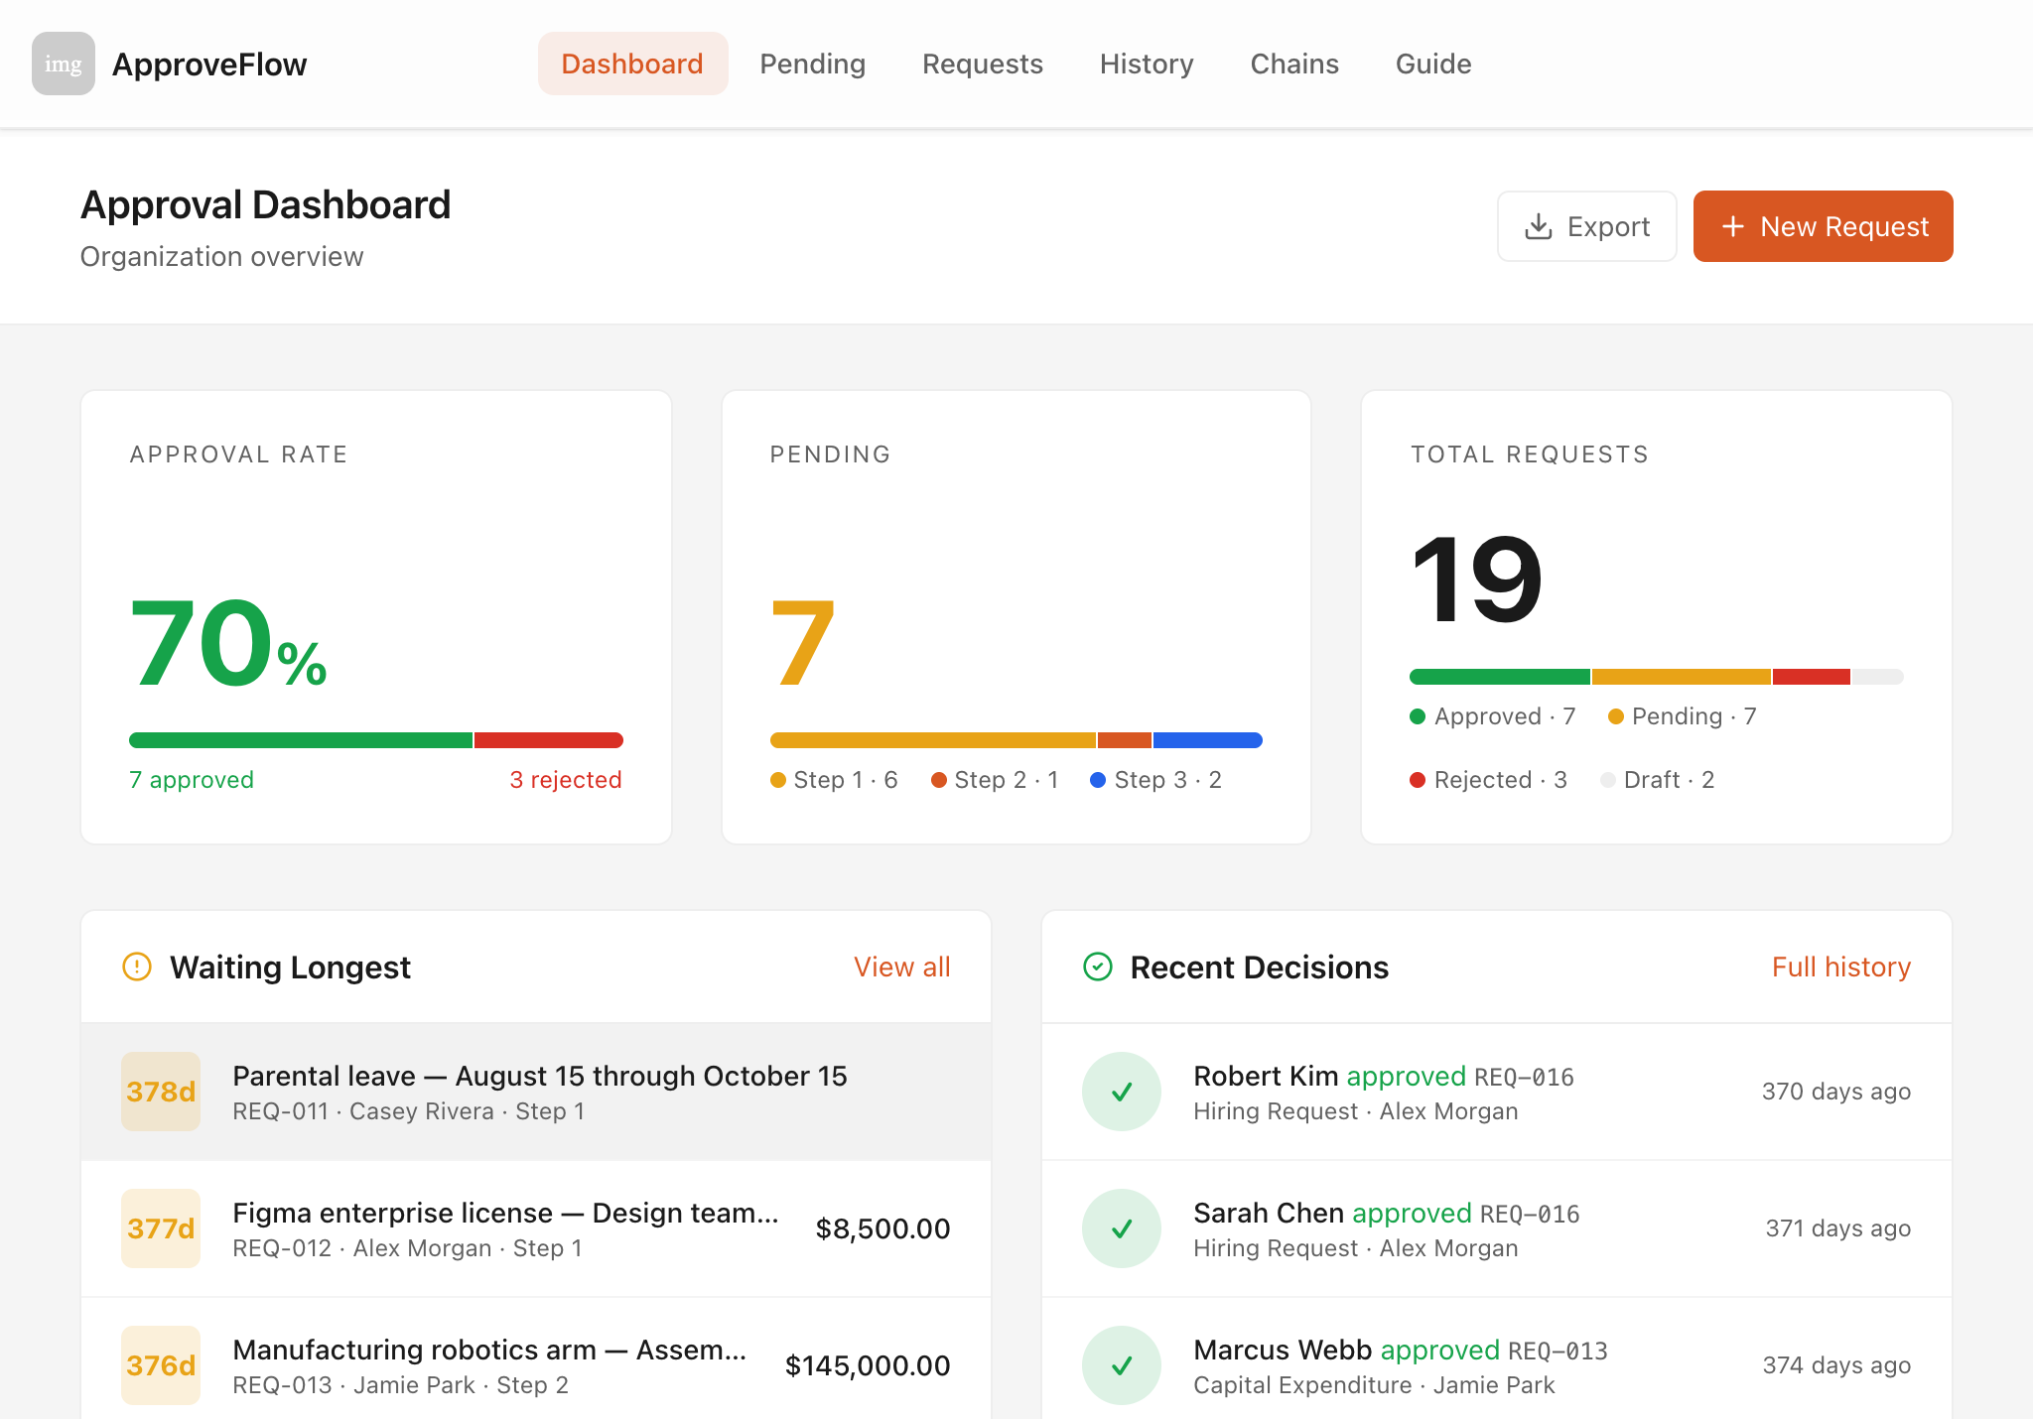Image resolution: width=2033 pixels, height=1419 pixels.
Task: Click the 376d waiting badge
Action: [161, 1365]
